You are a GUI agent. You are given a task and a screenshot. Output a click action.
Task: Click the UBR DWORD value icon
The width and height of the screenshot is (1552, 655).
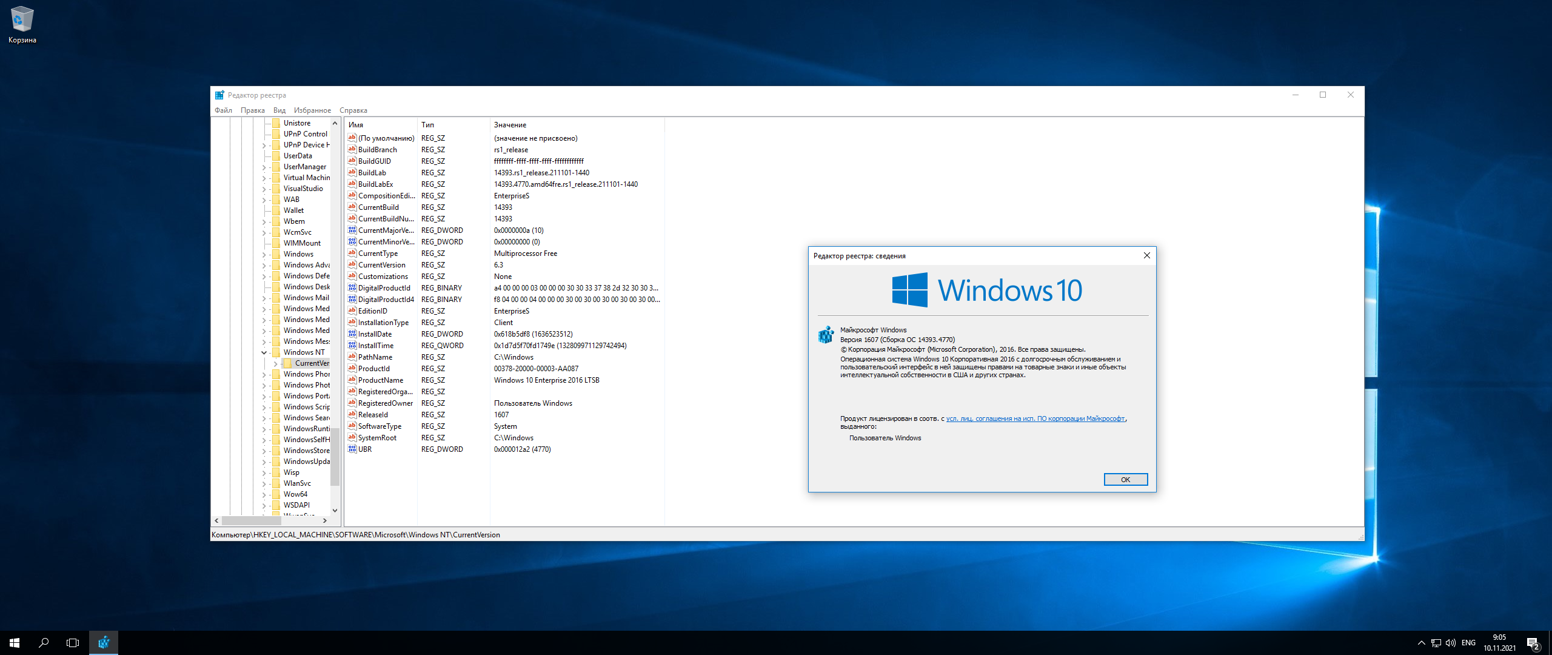(352, 449)
